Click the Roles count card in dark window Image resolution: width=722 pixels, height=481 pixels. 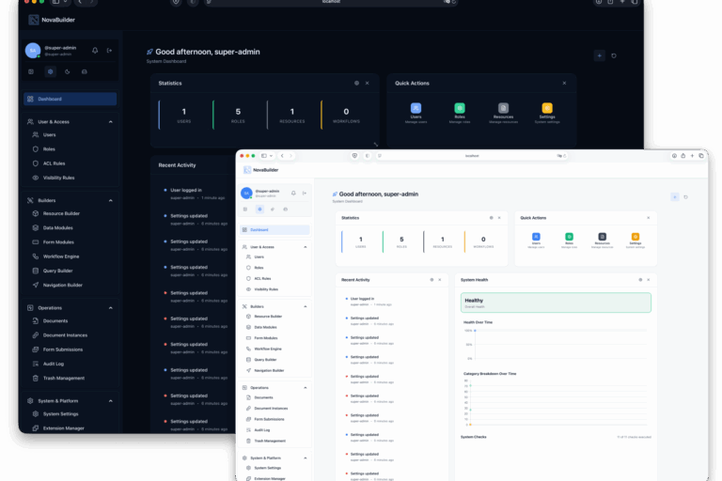pos(238,115)
